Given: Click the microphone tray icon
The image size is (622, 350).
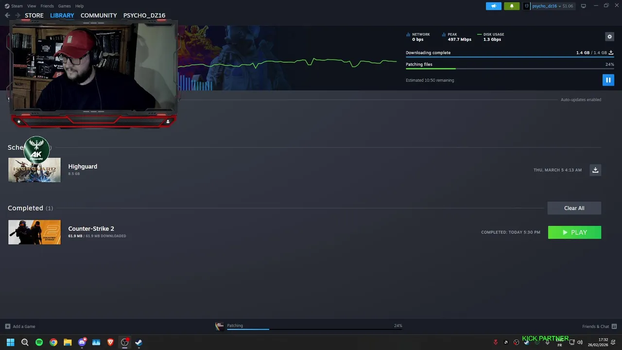Looking at the screenshot, I should click(548, 342).
